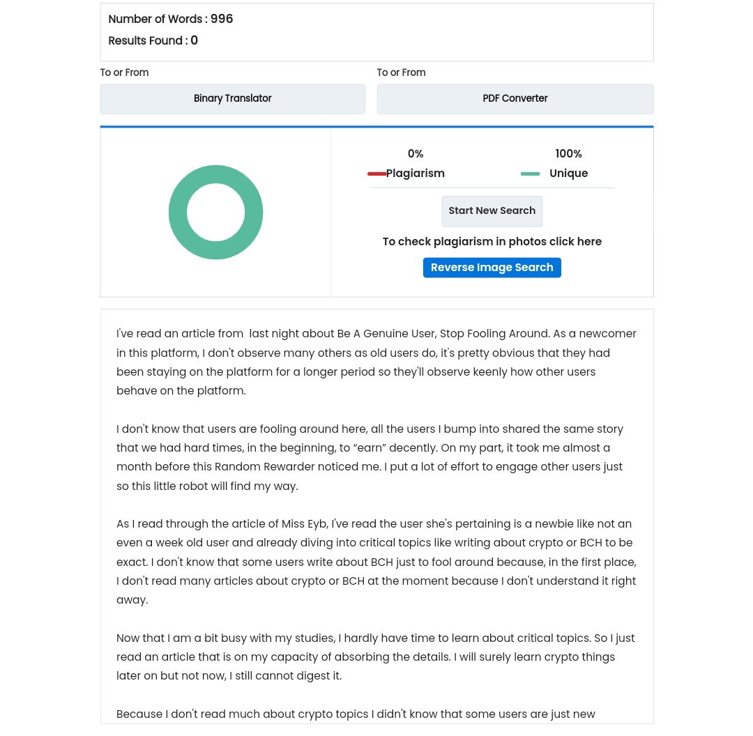The width and height of the screenshot is (753, 736).
Task: Click paragraph beginning 'I've read an article'
Action: click(376, 362)
